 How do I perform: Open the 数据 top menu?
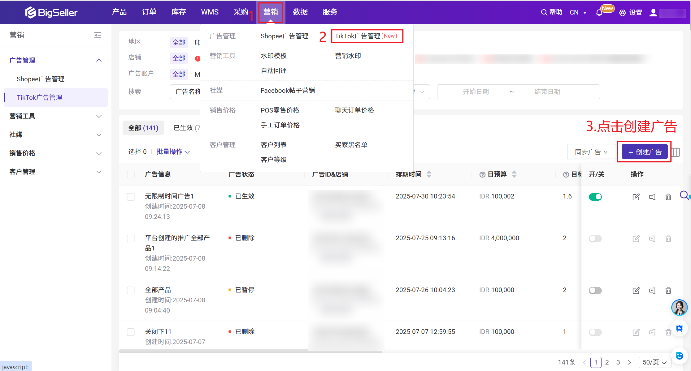pos(300,12)
